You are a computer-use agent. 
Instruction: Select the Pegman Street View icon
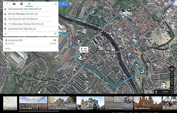tap(156, 92)
